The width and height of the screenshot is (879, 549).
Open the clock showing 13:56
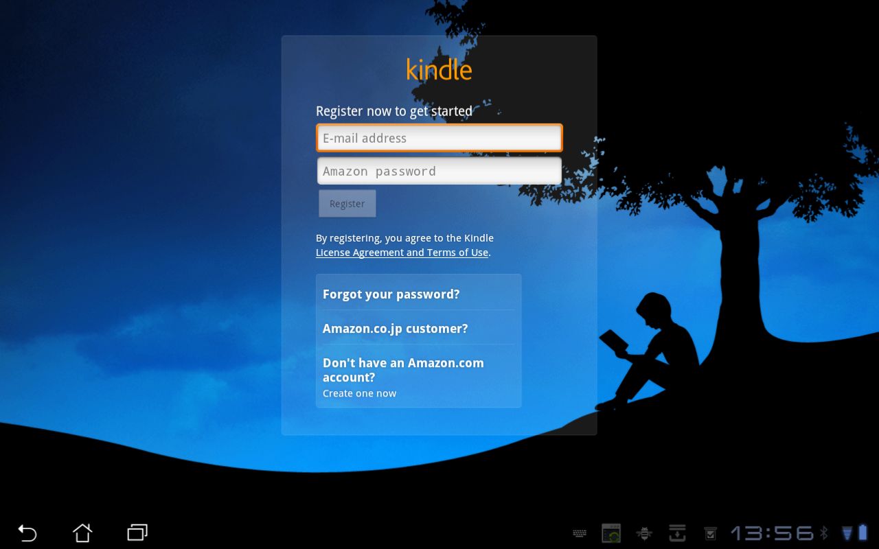pos(772,533)
